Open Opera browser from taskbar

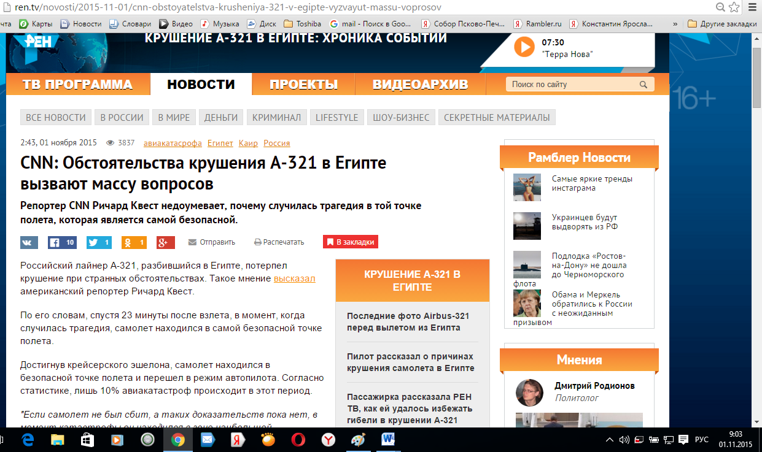pyautogui.click(x=298, y=440)
